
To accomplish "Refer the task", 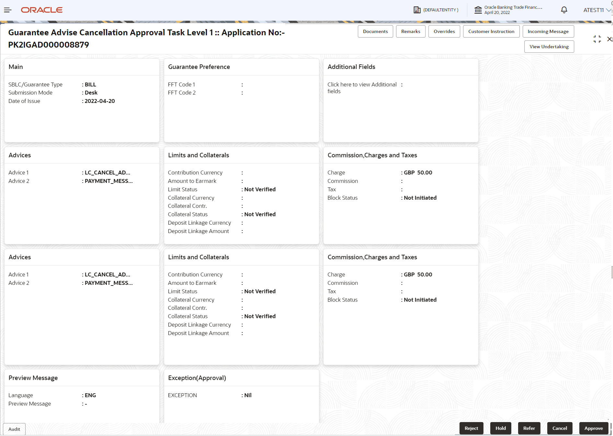I will (x=529, y=428).
